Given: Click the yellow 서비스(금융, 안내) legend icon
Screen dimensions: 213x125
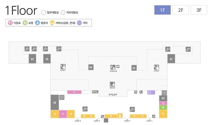Looking at the screenshot, I should [x=52, y=23].
